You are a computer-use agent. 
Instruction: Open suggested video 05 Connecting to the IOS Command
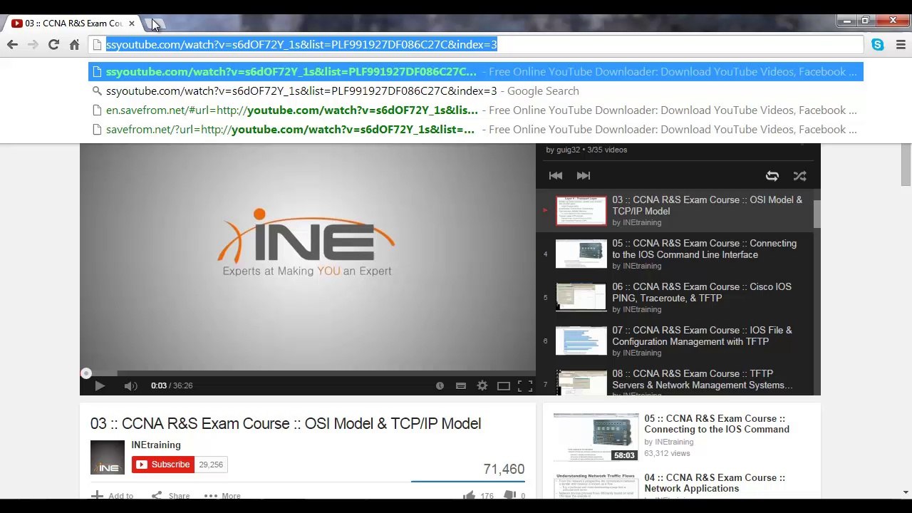click(x=717, y=424)
